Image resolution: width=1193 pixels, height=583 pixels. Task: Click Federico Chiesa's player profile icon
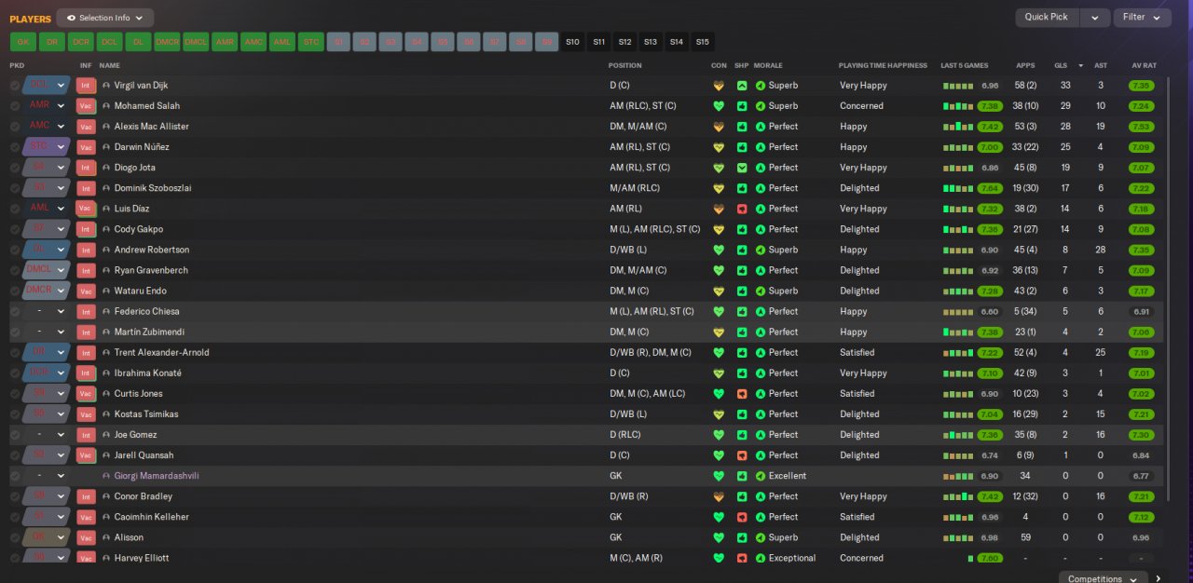(106, 311)
